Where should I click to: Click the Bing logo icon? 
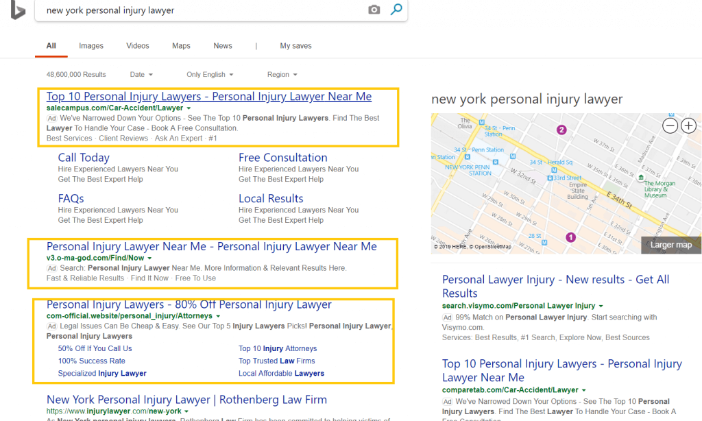click(x=17, y=10)
